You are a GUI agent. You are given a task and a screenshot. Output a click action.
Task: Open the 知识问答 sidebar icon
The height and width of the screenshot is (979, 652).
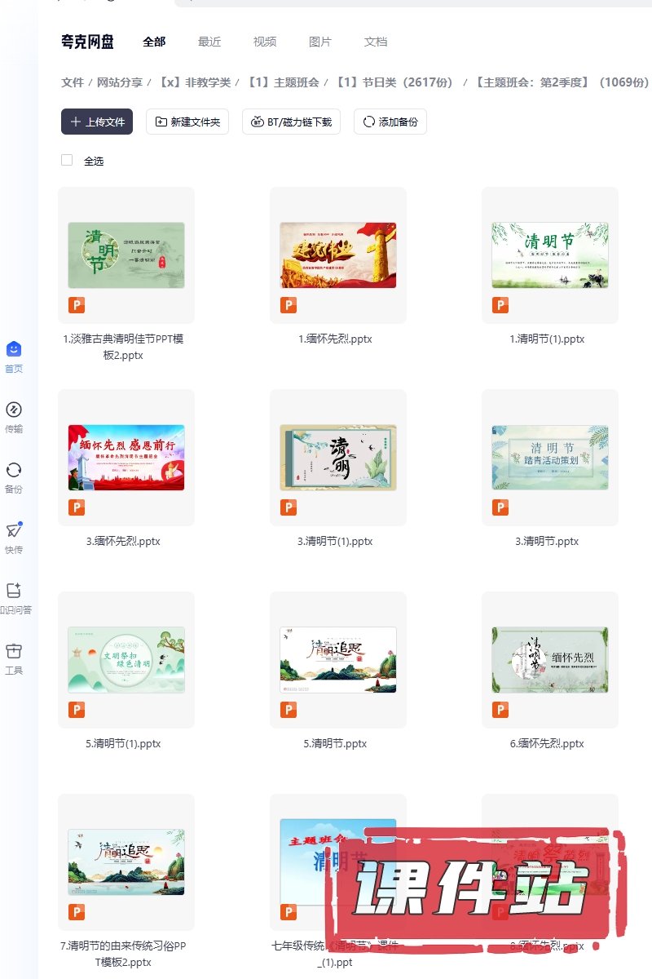click(x=14, y=591)
